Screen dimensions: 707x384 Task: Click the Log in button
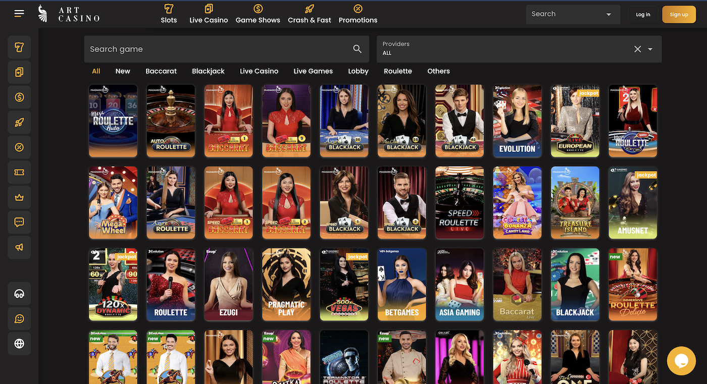tap(643, 15)
